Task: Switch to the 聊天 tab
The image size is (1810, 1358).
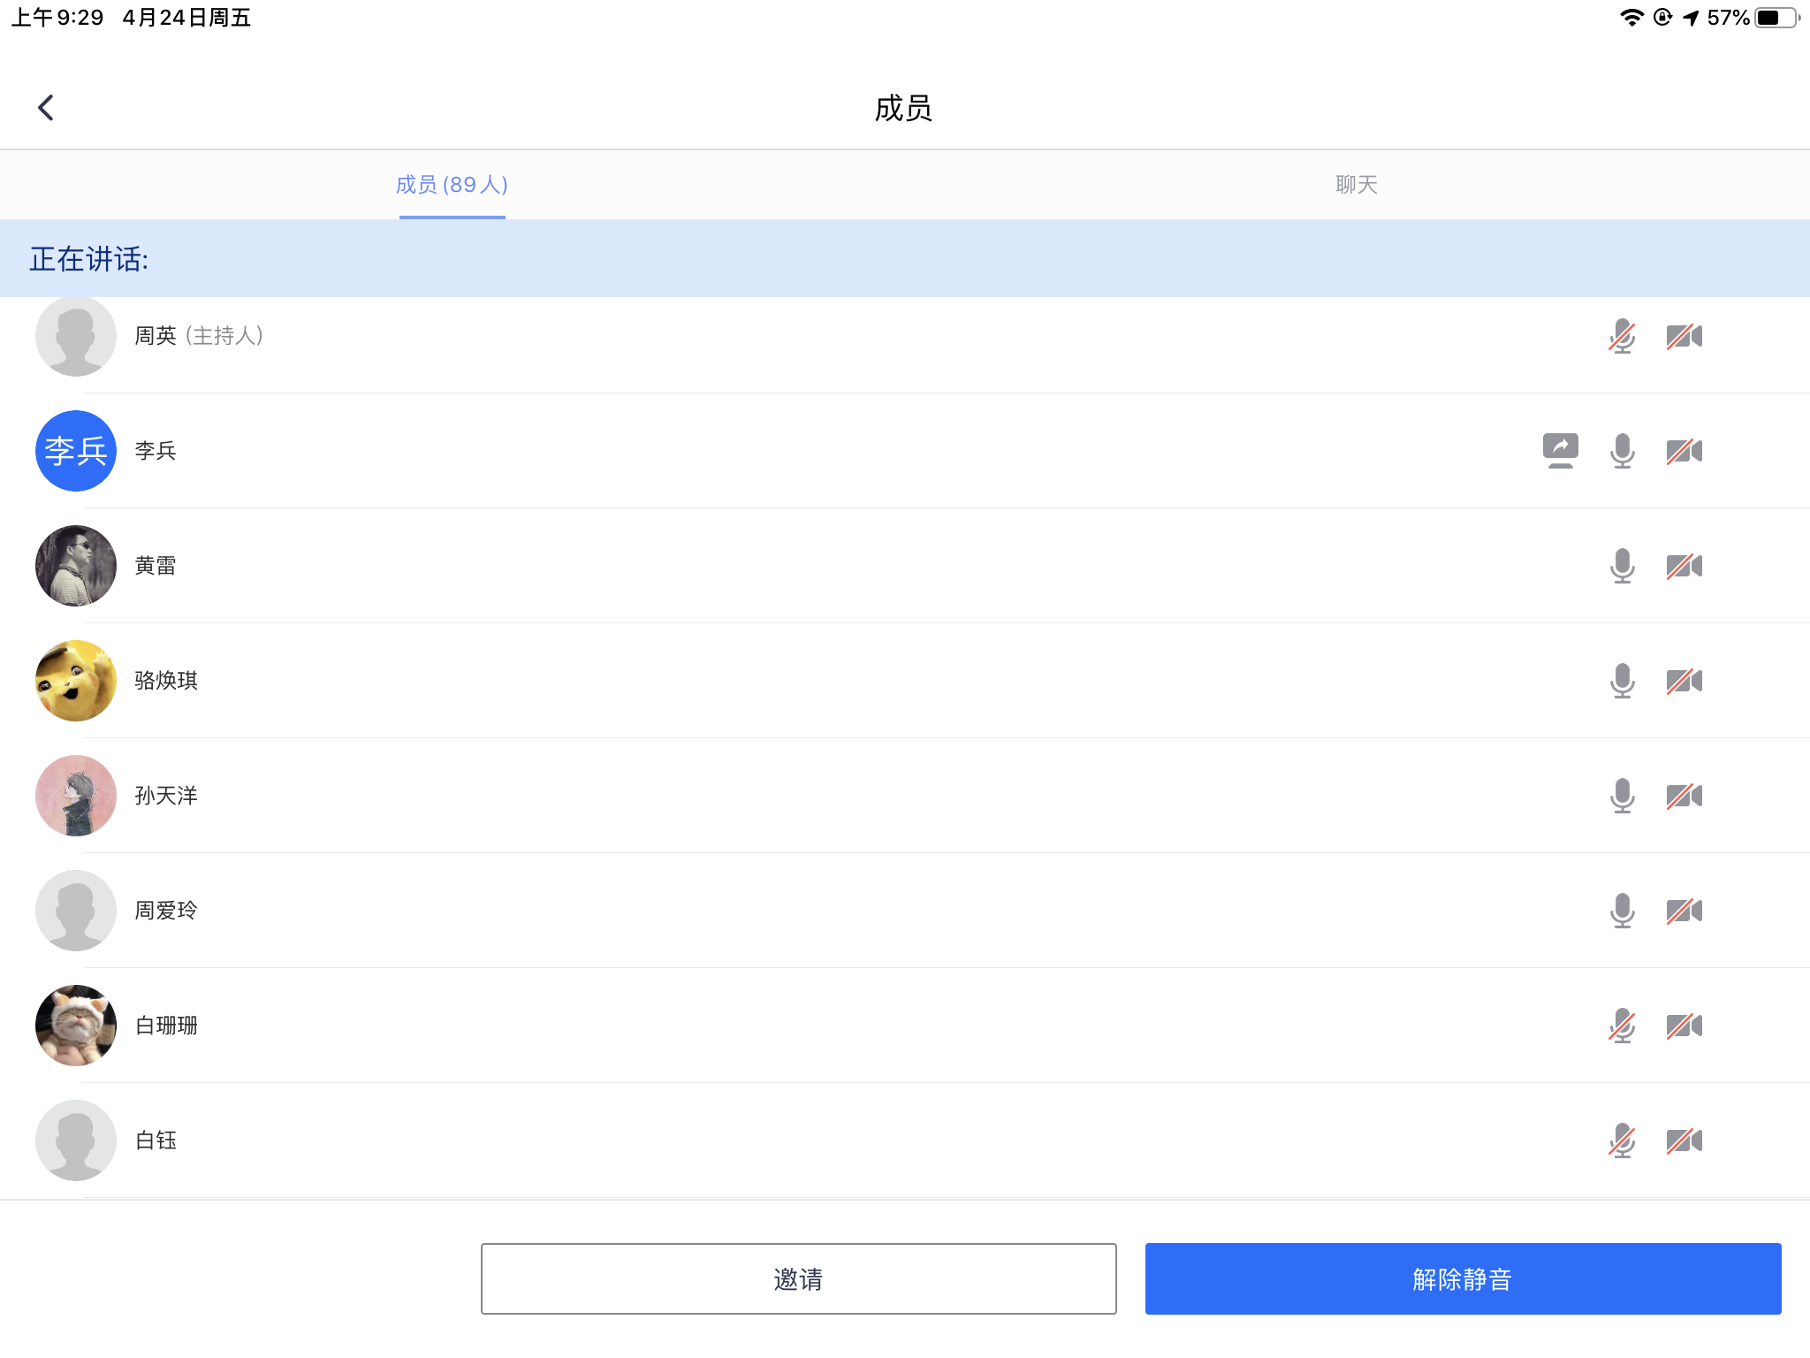Action: 1357,185
